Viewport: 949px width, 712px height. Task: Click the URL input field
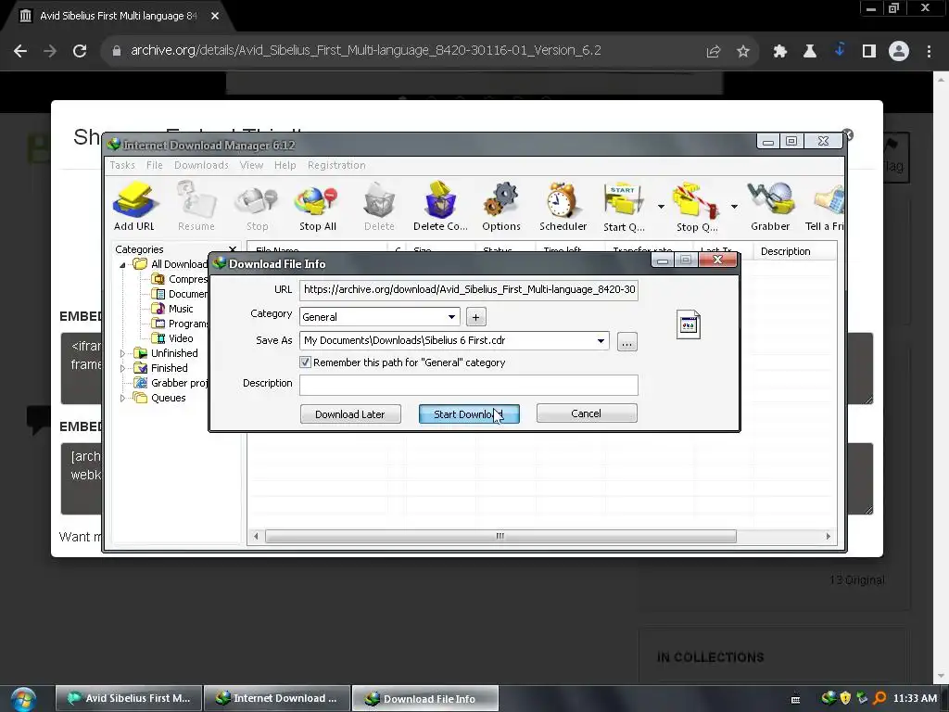[x=468, y=289]
